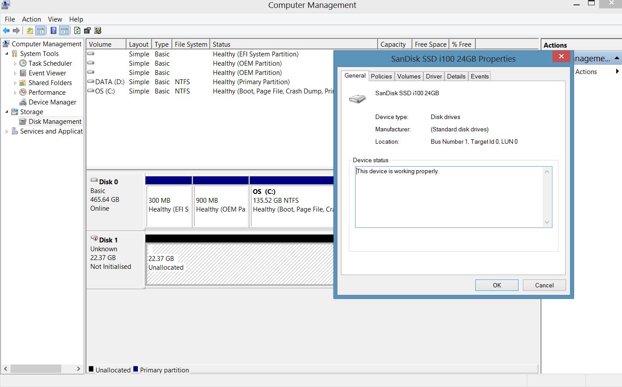The image size is (622, 387).
Task: Click the Device Manager icon in tree
Action: (x=23, y=102)
